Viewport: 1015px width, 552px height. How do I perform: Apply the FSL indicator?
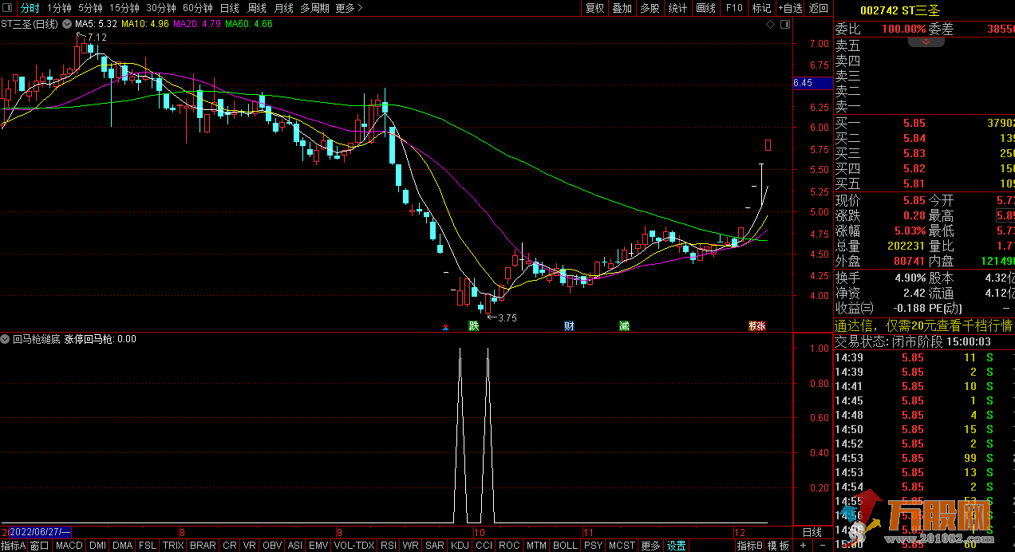148,546
